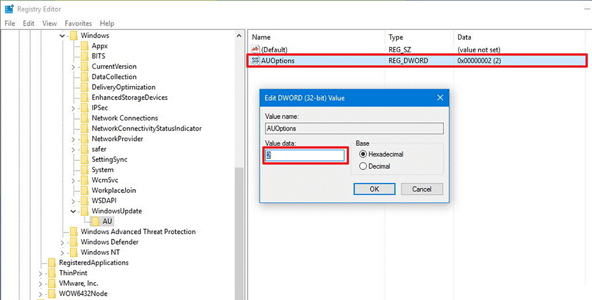592x300 pixels.
Task: Click the (Default) string value icon
Action: 256,50
